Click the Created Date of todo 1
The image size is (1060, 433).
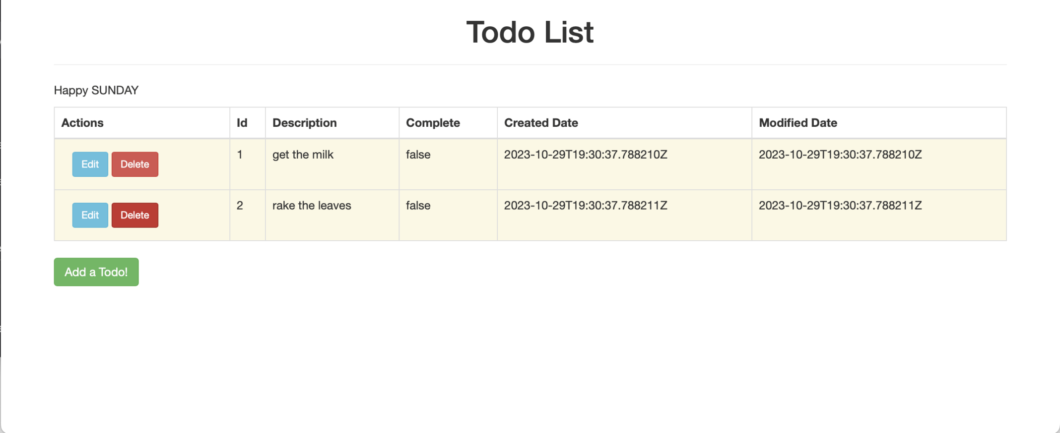tap(586, 155)
